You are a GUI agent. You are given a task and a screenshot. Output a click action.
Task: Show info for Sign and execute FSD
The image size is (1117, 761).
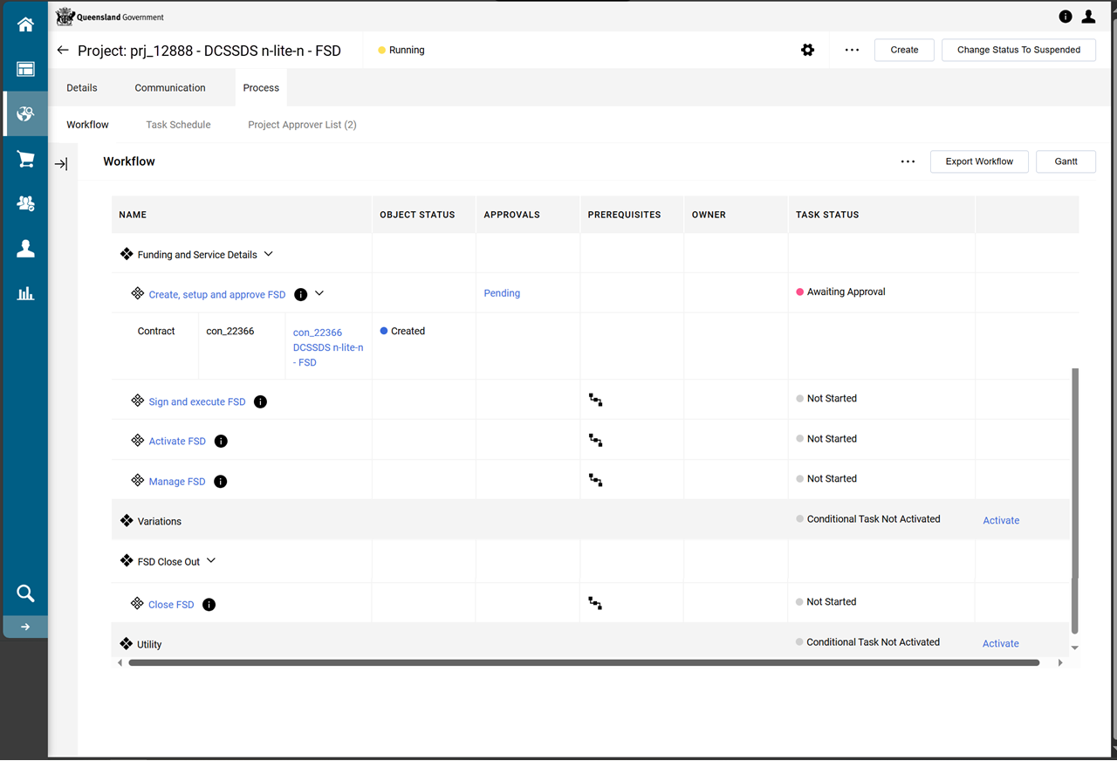tap(260, 402)
